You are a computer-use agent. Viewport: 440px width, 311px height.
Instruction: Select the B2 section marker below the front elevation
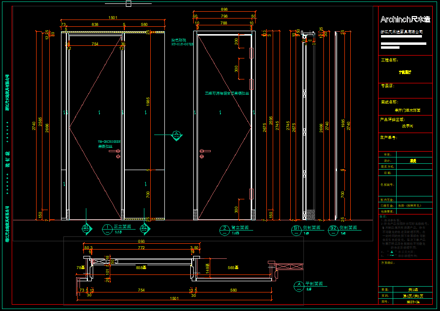(144, 228)
